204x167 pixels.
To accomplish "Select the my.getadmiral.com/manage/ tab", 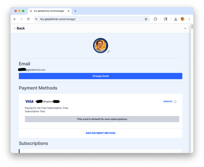I will [x=50, y=11].
